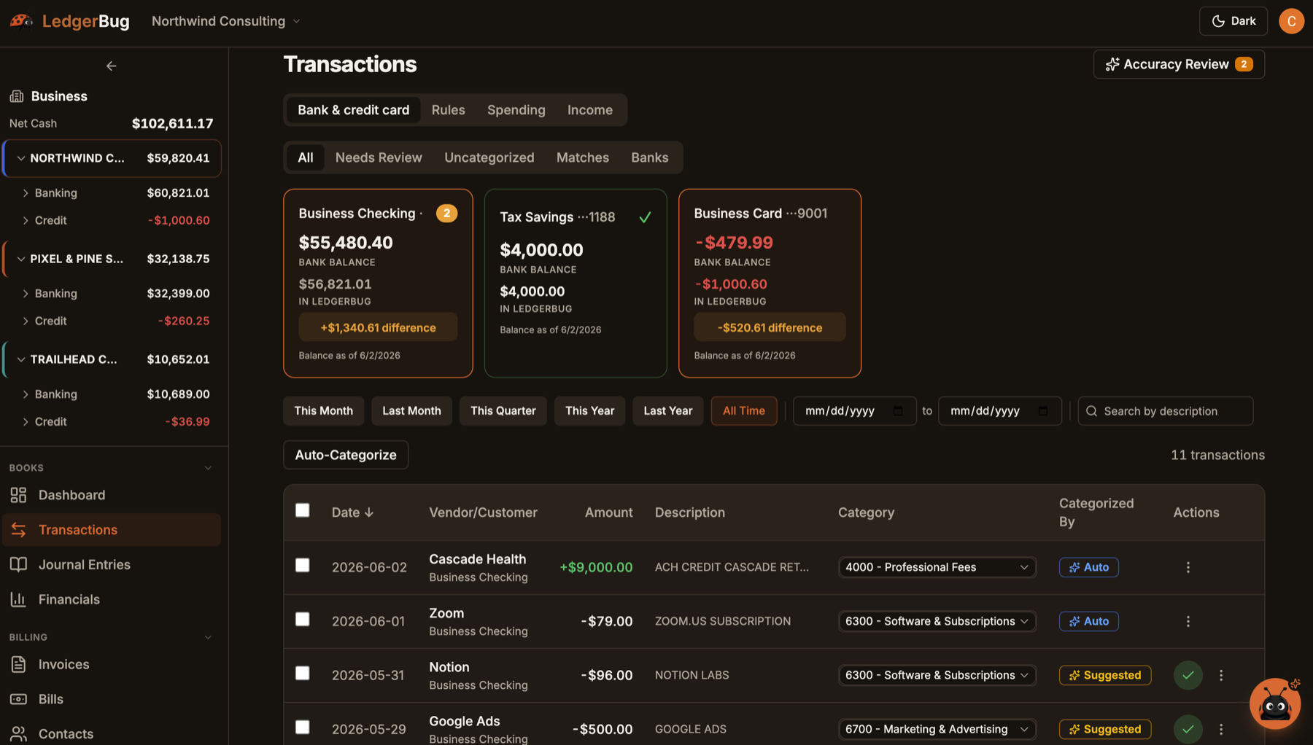Open actions menu for Google Ads row
Image resolution: width=1313 pixels, height=745 pixels.
pos(1221,729)
